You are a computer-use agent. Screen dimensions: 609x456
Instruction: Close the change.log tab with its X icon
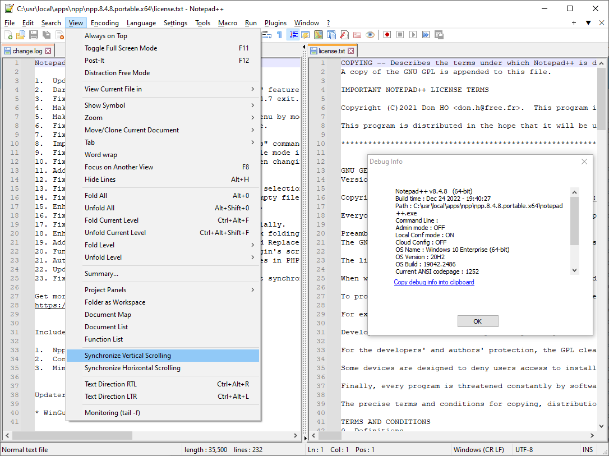(x=48, y=51)
